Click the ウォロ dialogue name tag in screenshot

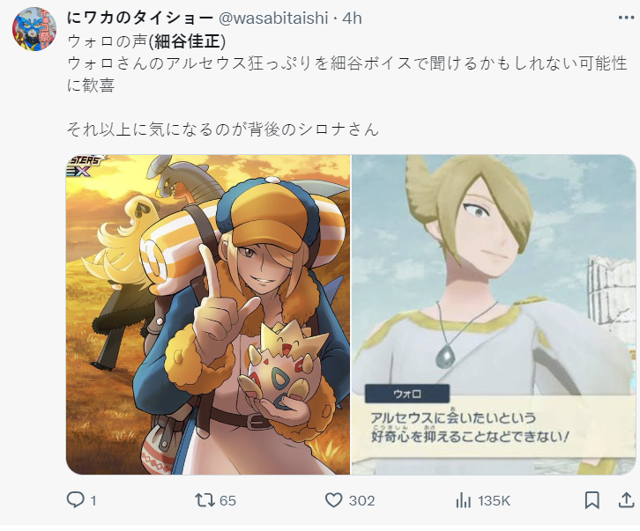(x=407, y=394)
